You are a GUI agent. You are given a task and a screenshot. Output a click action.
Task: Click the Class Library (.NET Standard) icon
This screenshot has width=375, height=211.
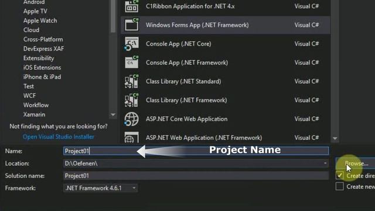[131, 81]
